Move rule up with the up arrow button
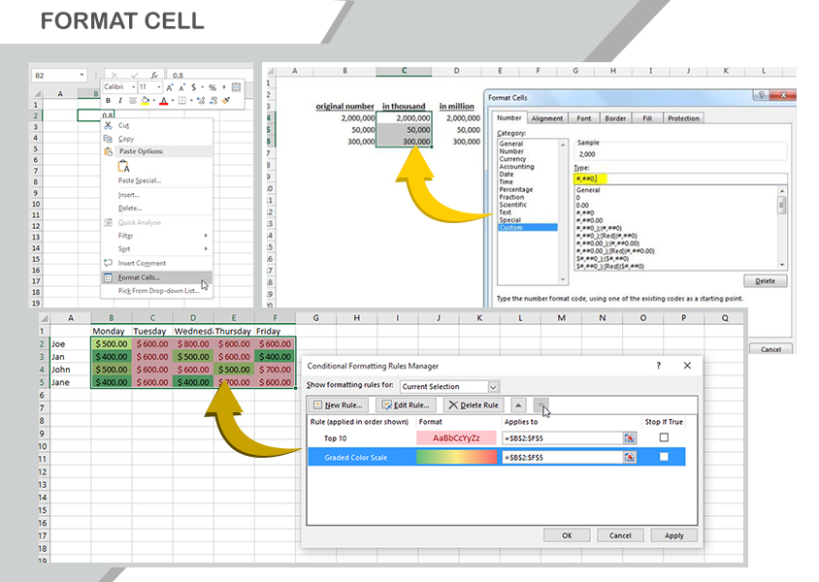The image size is (819, 582). click(x=518, y=404)
